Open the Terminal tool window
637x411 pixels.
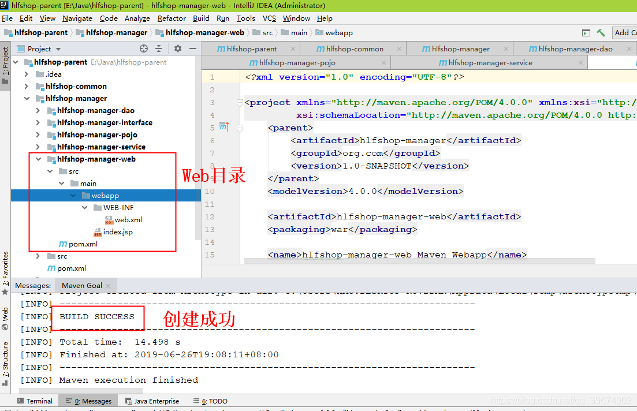coord(35,401)
